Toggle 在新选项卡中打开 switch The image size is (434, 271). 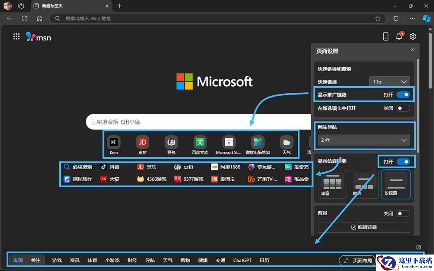tap(403, 108)
